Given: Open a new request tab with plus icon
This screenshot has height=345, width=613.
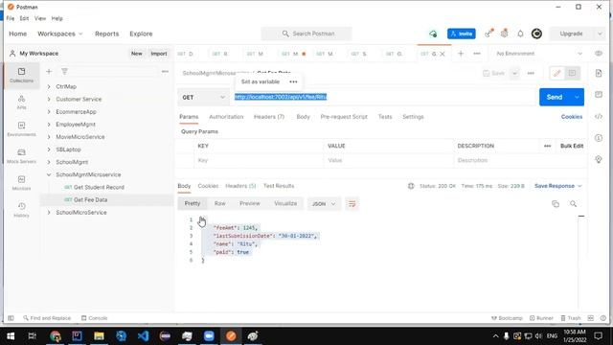Looking at the screenshot, I should click(x=461, y=54).
